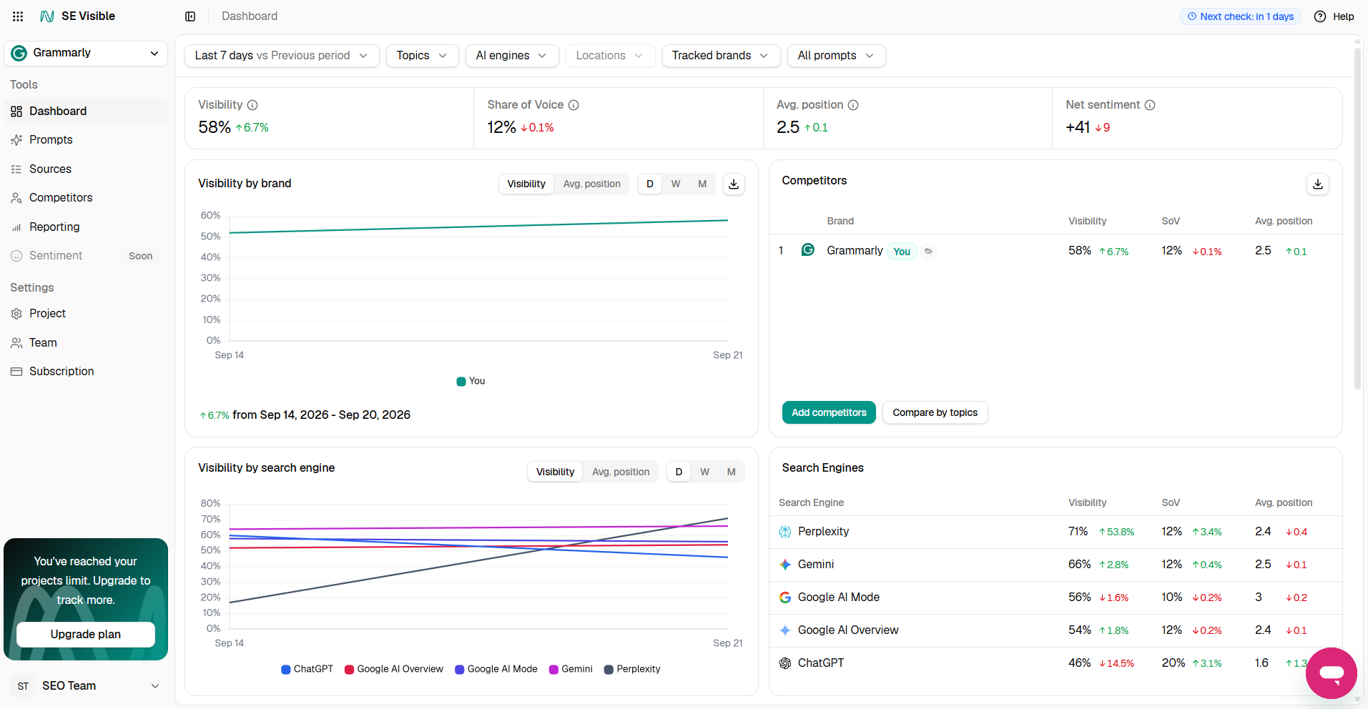The height and width of the screenshot is (709, 1368).
Task: Click the Perplexity engine icon
Action: click(x=785, y=532)
